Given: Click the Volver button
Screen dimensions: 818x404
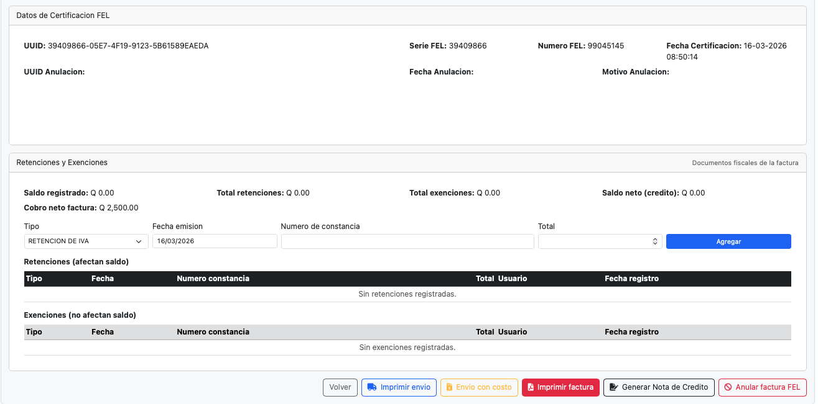Looking at the screenshot, I should point(340,387).
